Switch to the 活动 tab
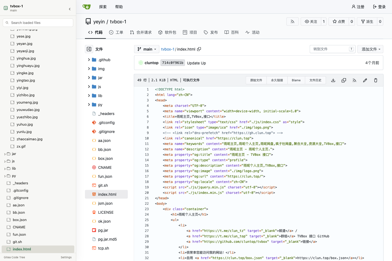 click(252, 32)
